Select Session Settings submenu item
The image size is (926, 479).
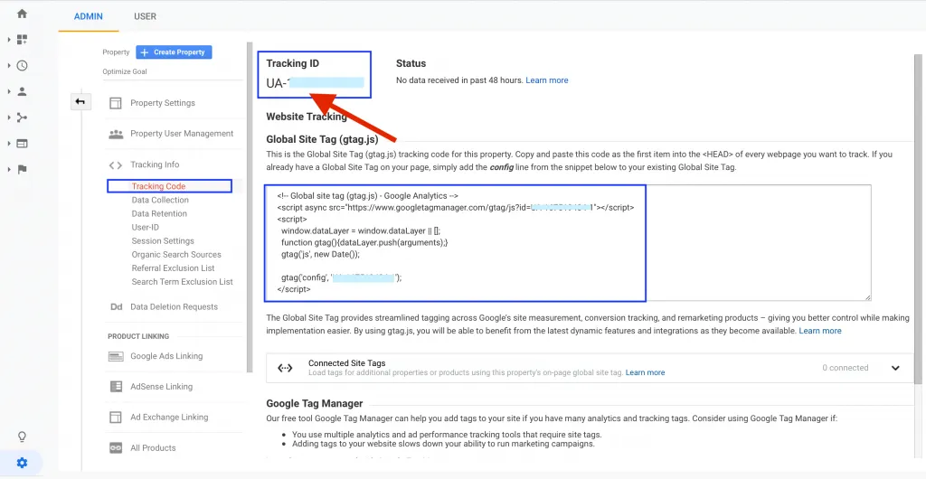tap(163, 240)
